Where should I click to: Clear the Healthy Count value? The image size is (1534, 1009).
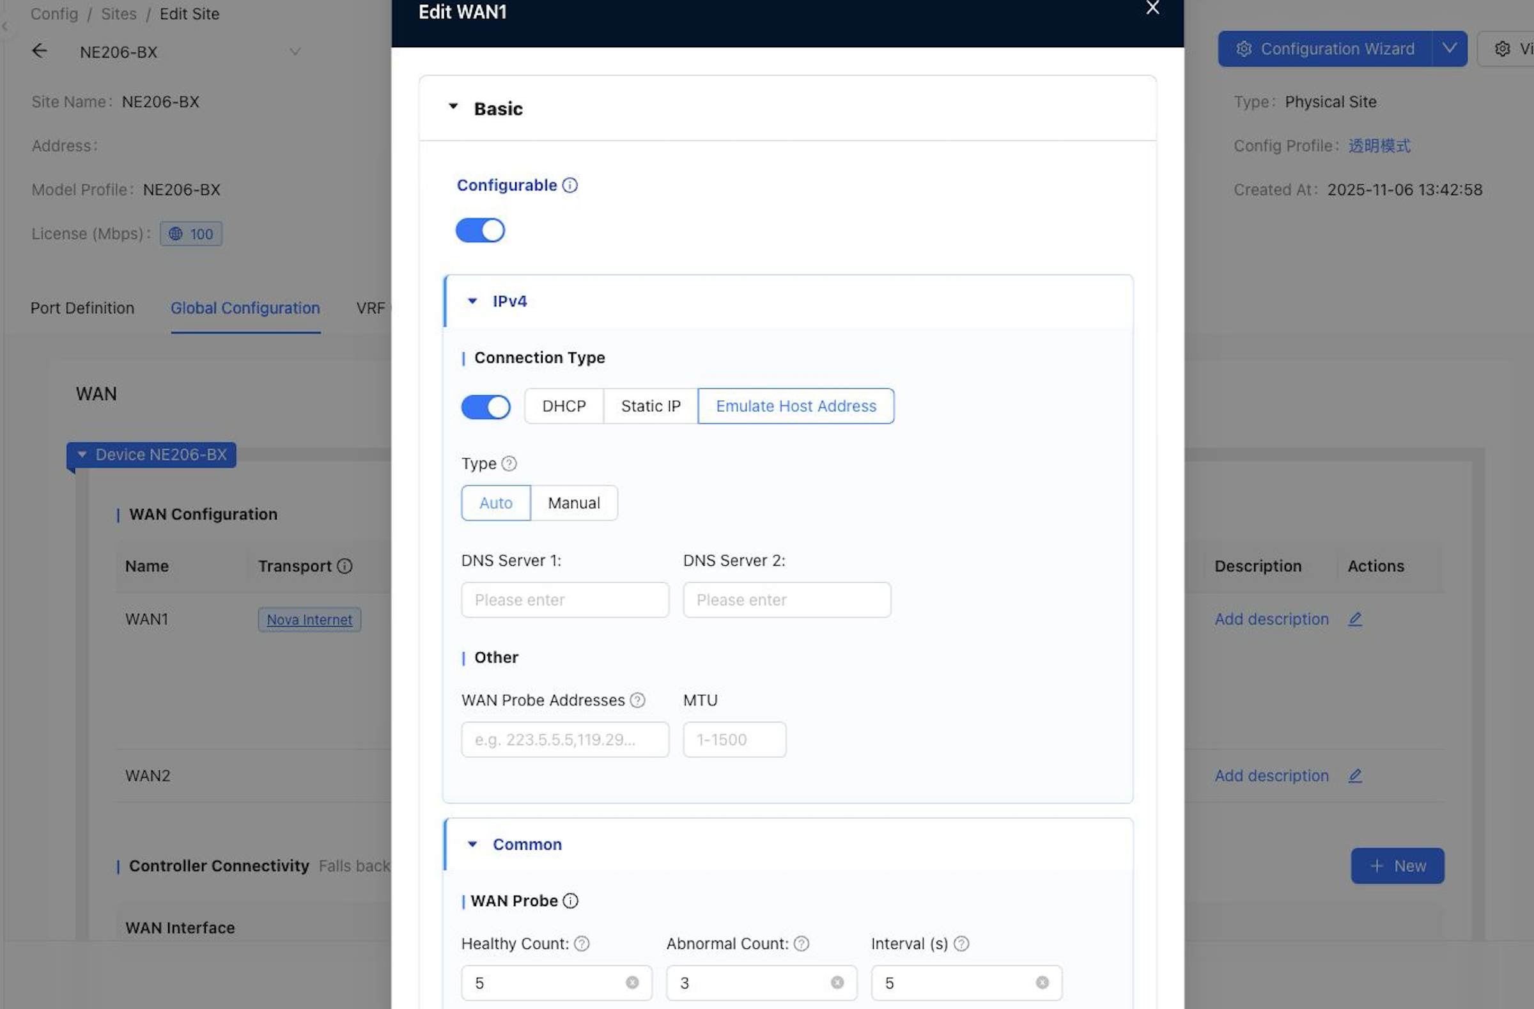click(x=632, y=983)
